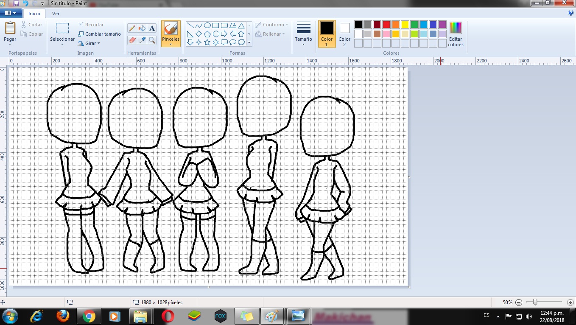Select the Eraser tool
This screenshot has width=576, height=325.
pos(132,40)
